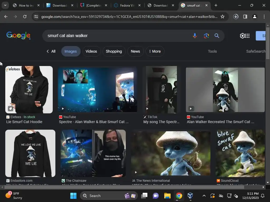Bookmark this page with the star icon
Image resolution: width=270 pixels, height=202 pixels.
click(x=223, y=17)
